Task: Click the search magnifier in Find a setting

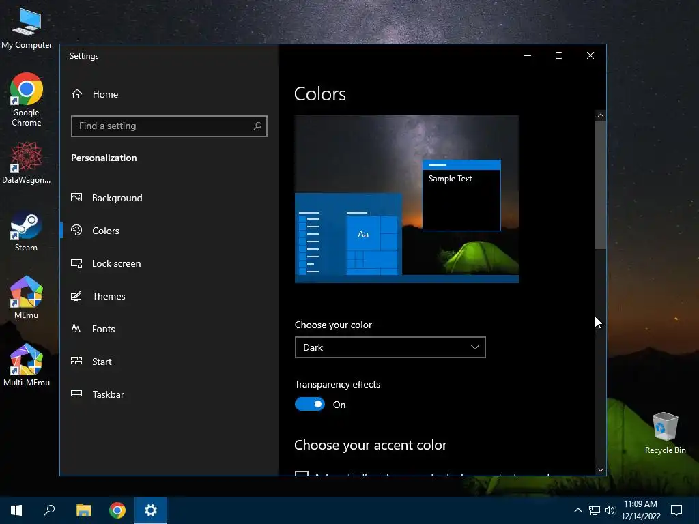Action: coord(257,126)
